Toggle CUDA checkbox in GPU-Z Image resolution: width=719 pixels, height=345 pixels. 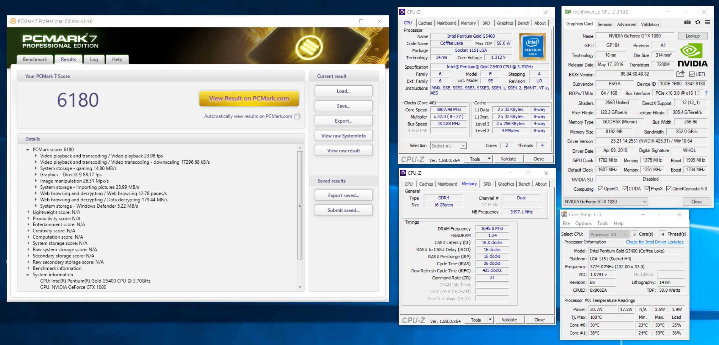[625, 188]
